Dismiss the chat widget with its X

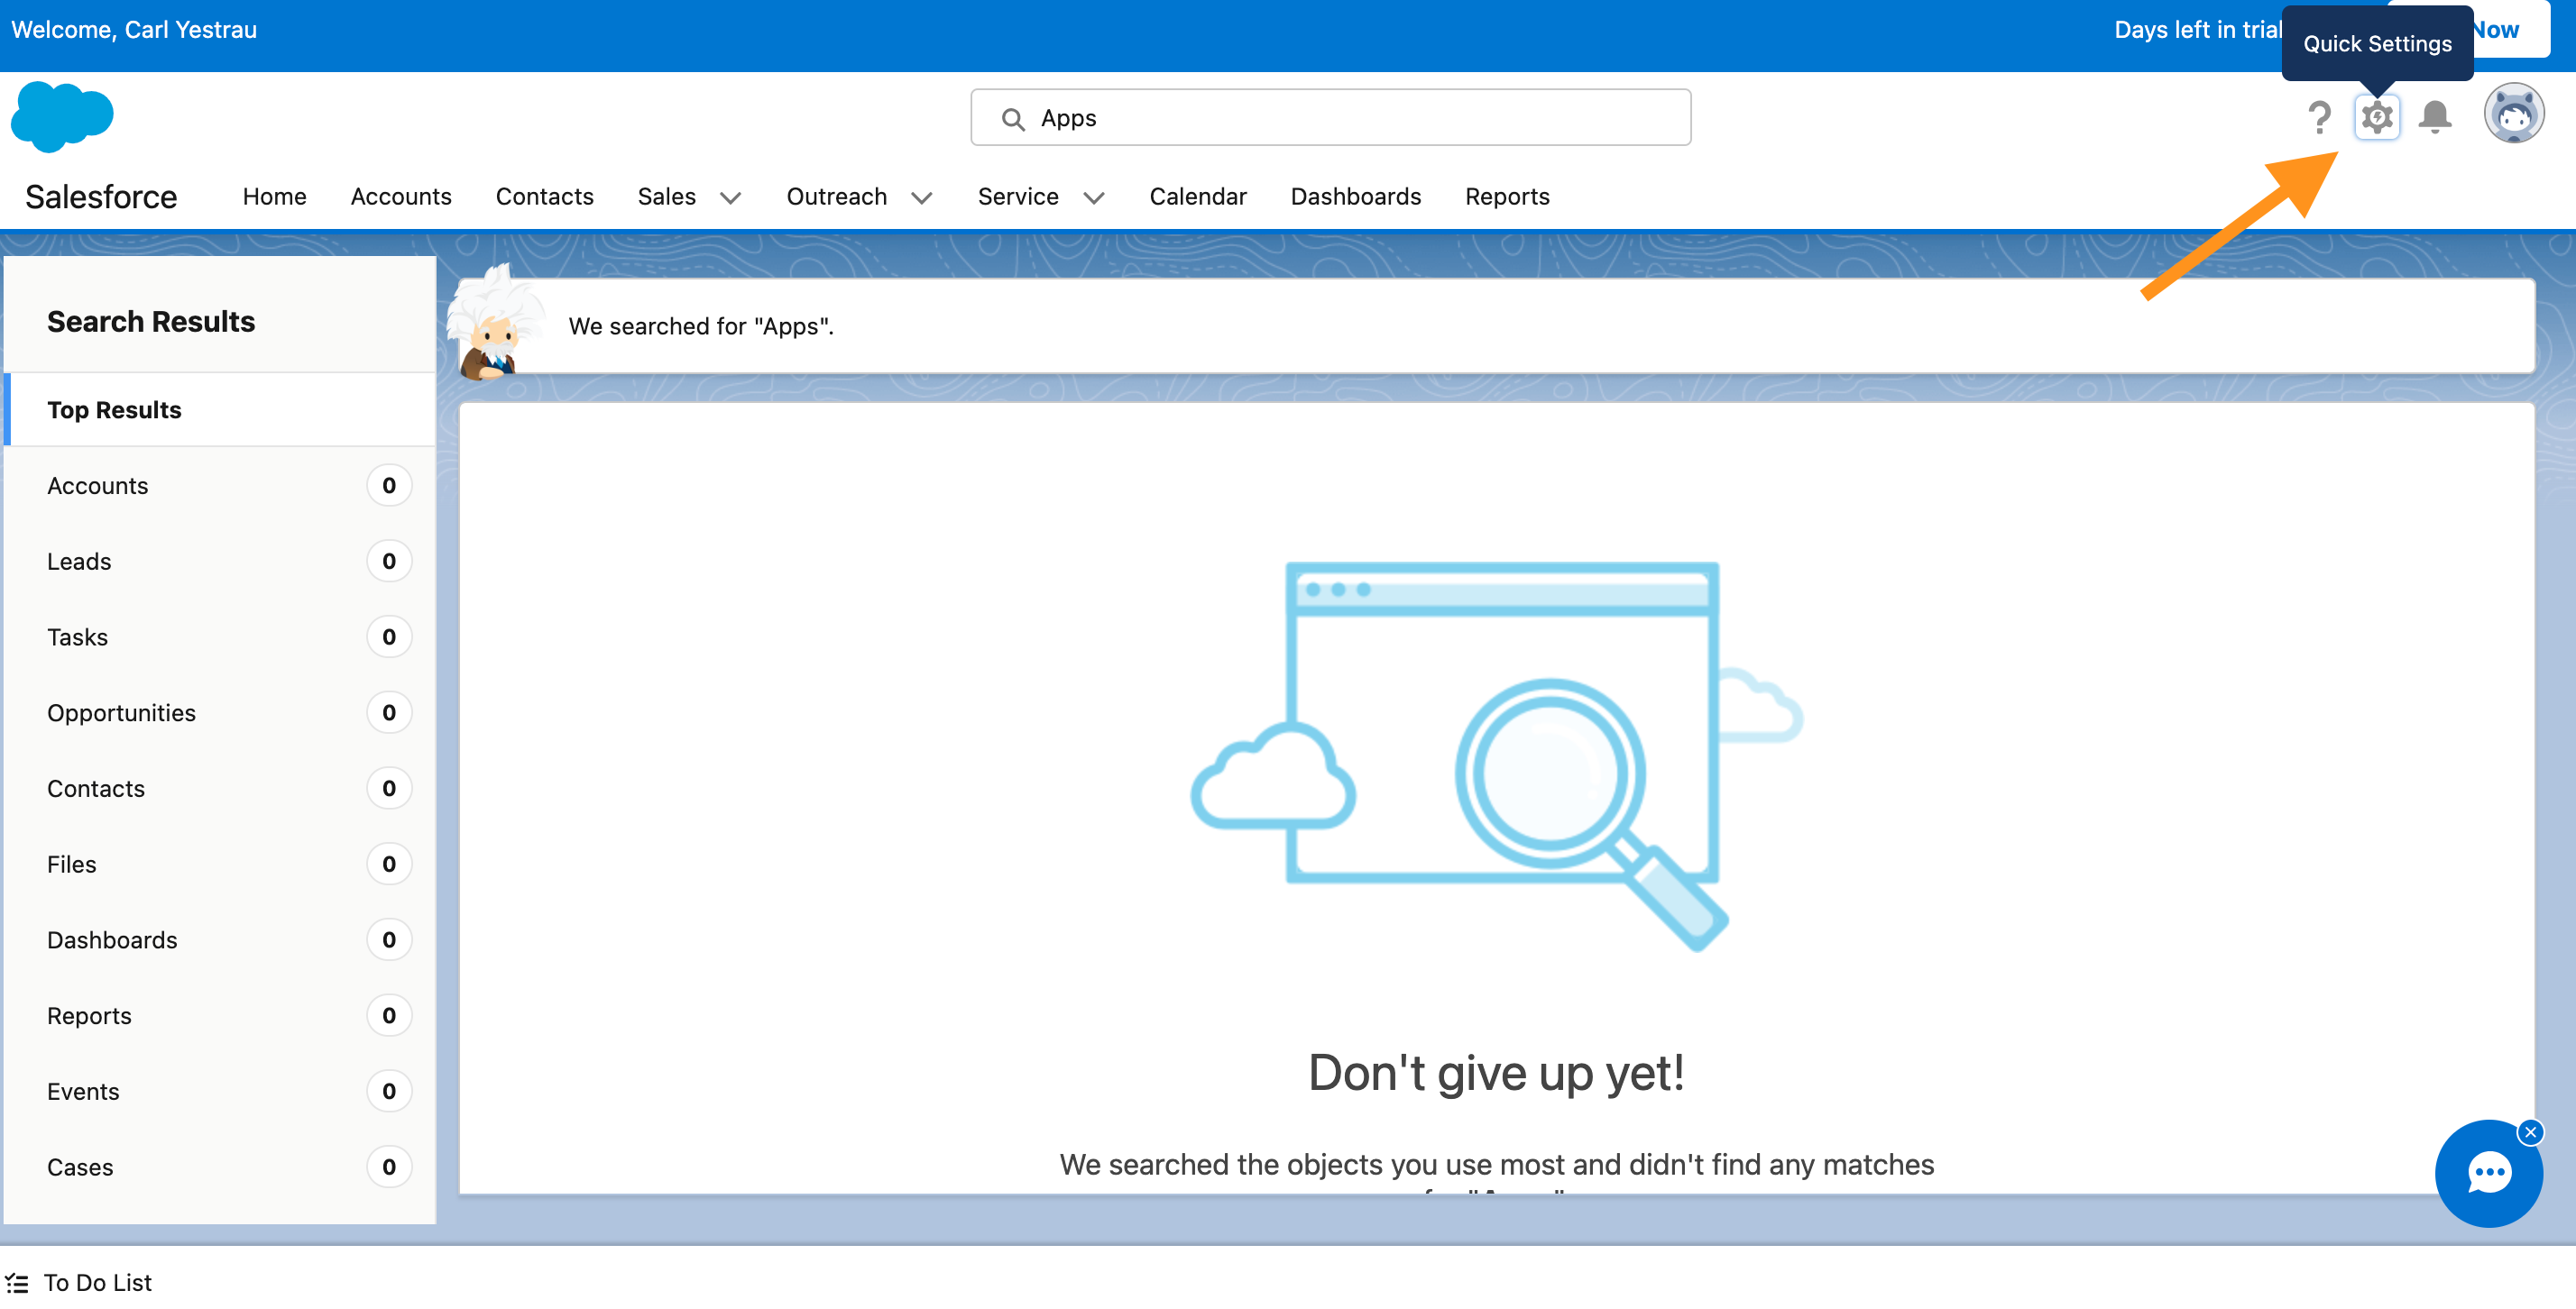tap(2530, 1132)
